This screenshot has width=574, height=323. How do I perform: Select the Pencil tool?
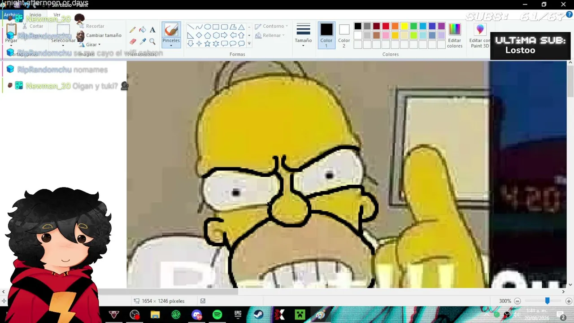(133, 30)
